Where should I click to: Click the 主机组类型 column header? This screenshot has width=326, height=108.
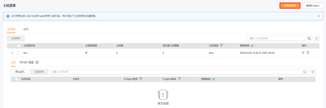pyautogui.click(x=91, y=46)
